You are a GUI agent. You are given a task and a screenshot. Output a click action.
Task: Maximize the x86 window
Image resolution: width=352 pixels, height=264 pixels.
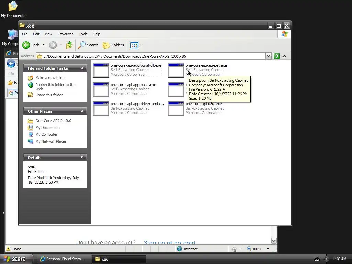pos(279,26)
